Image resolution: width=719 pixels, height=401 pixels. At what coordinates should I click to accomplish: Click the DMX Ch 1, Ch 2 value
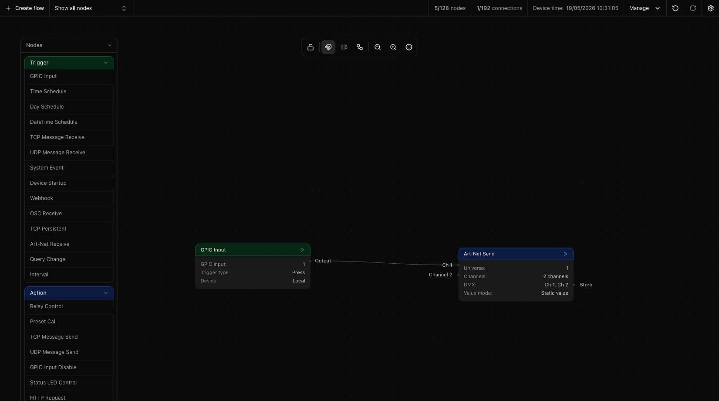556,285
